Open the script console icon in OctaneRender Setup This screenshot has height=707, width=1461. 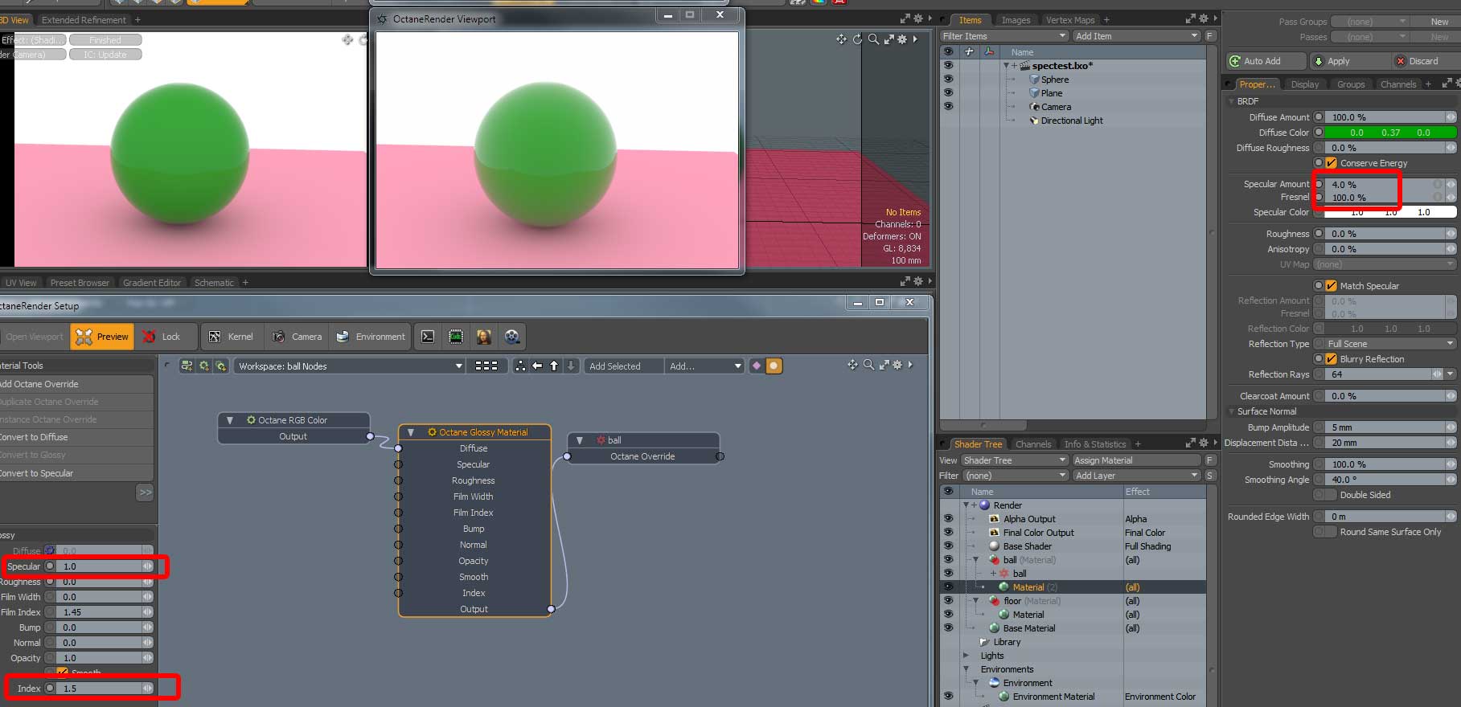(x=428, y=337)
